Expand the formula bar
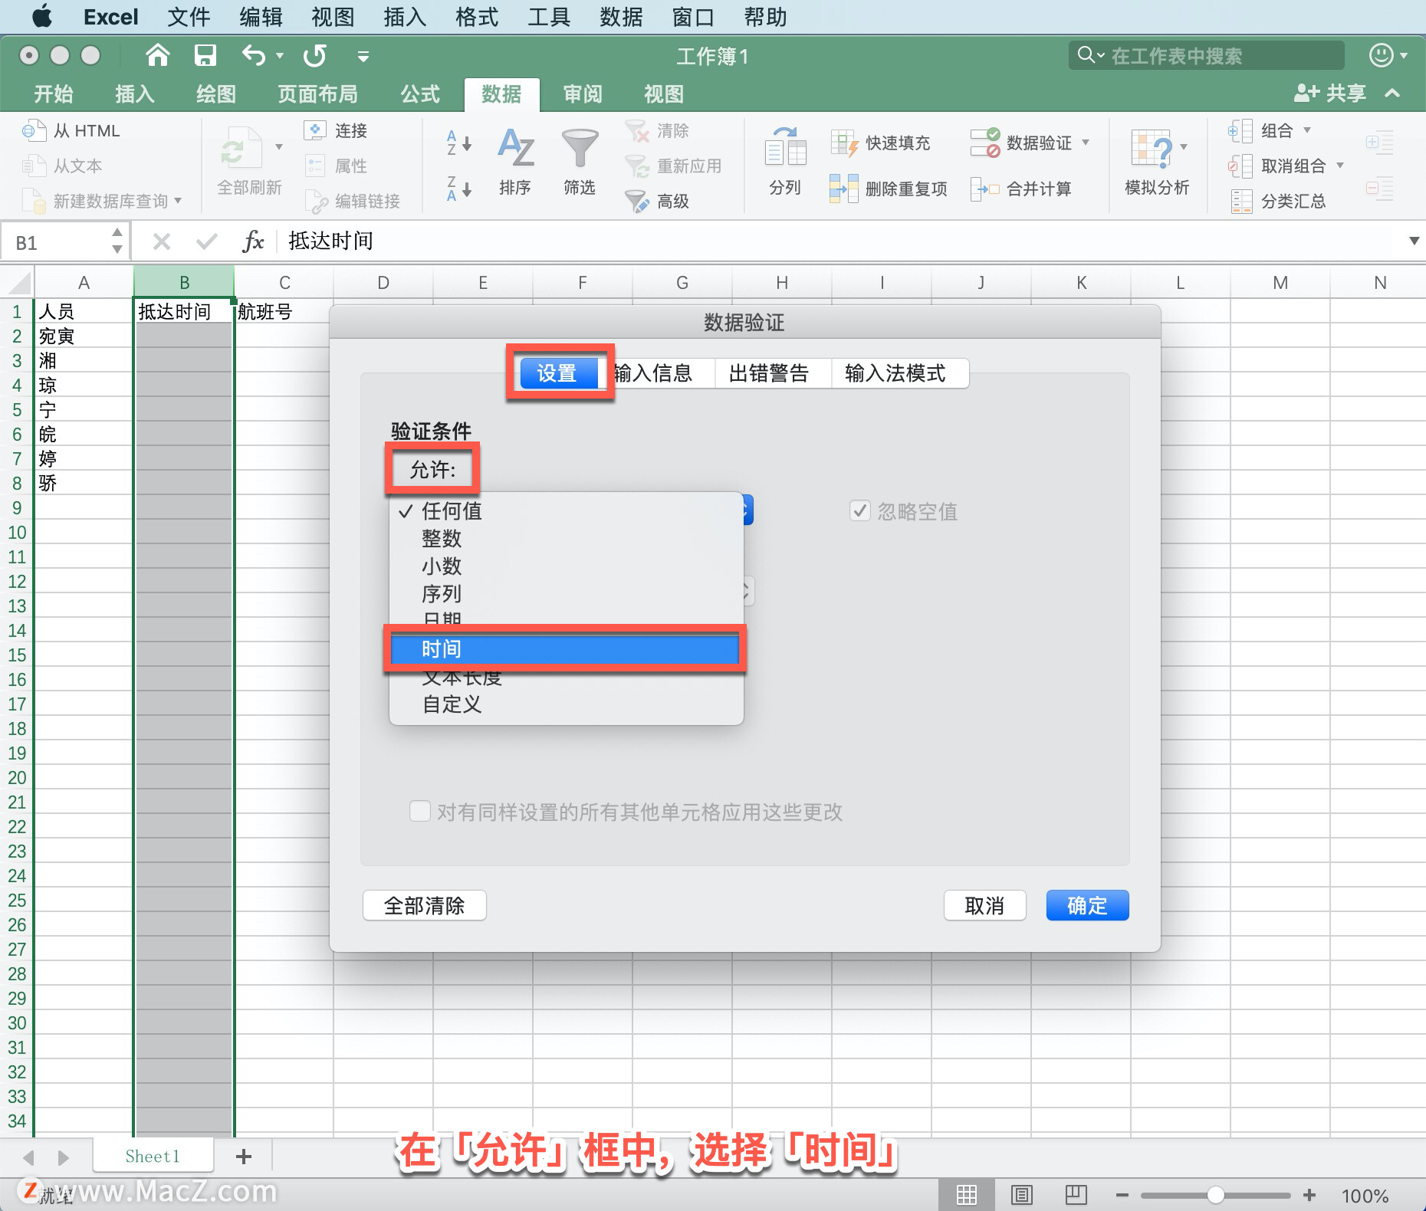 click(1414, 241)
